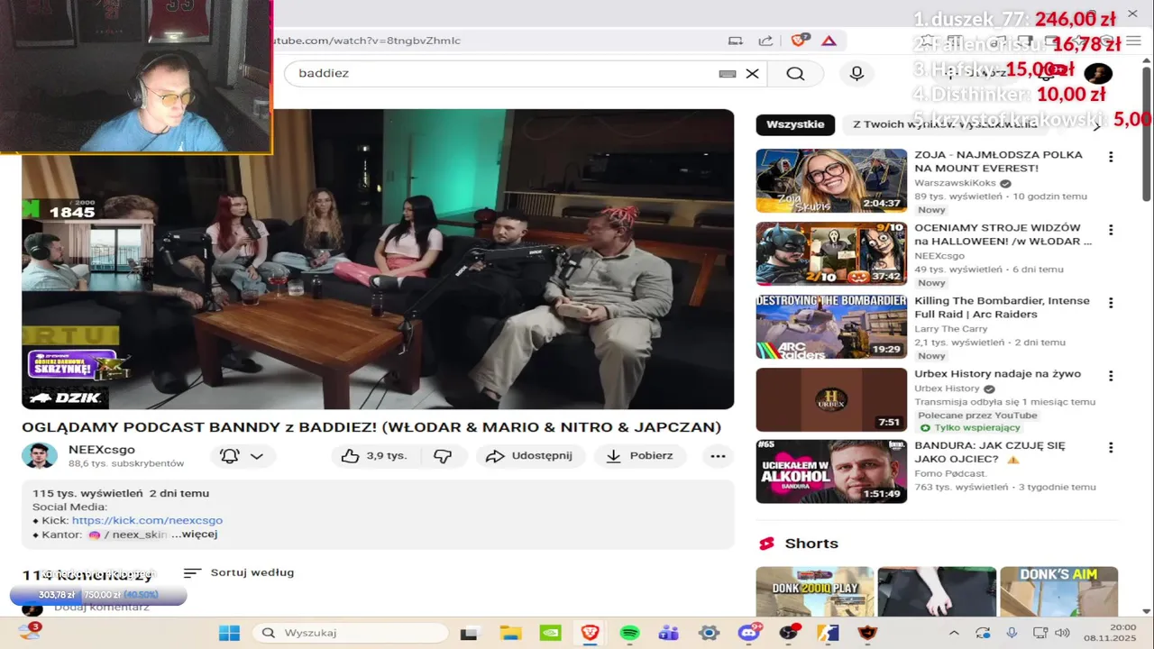The width and height of the screenshot is (1154, 649).
Task: Open the Killing The Bombardier video title
Action: (x=1002, y=307)
